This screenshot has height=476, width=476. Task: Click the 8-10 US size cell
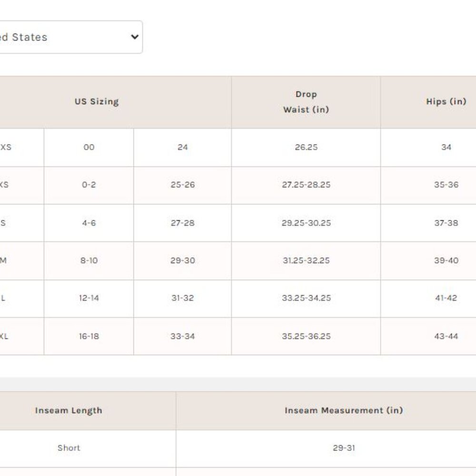89,260
